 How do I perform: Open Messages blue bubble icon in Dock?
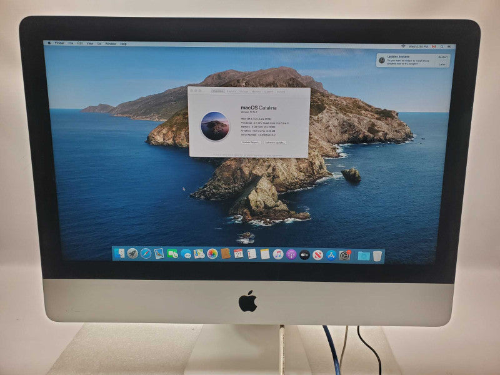[186, 254]
